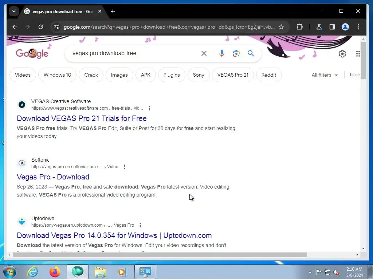Open File Explorer from taskbar
373x279 pixels.
100,272
